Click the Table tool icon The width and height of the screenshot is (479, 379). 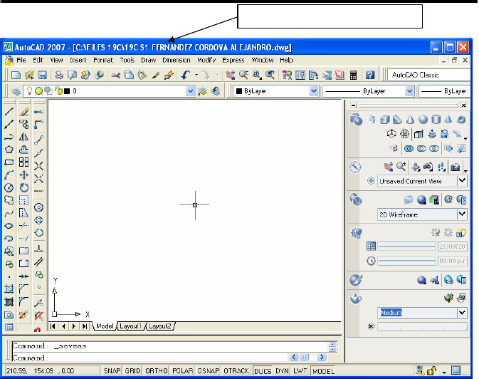9,327
